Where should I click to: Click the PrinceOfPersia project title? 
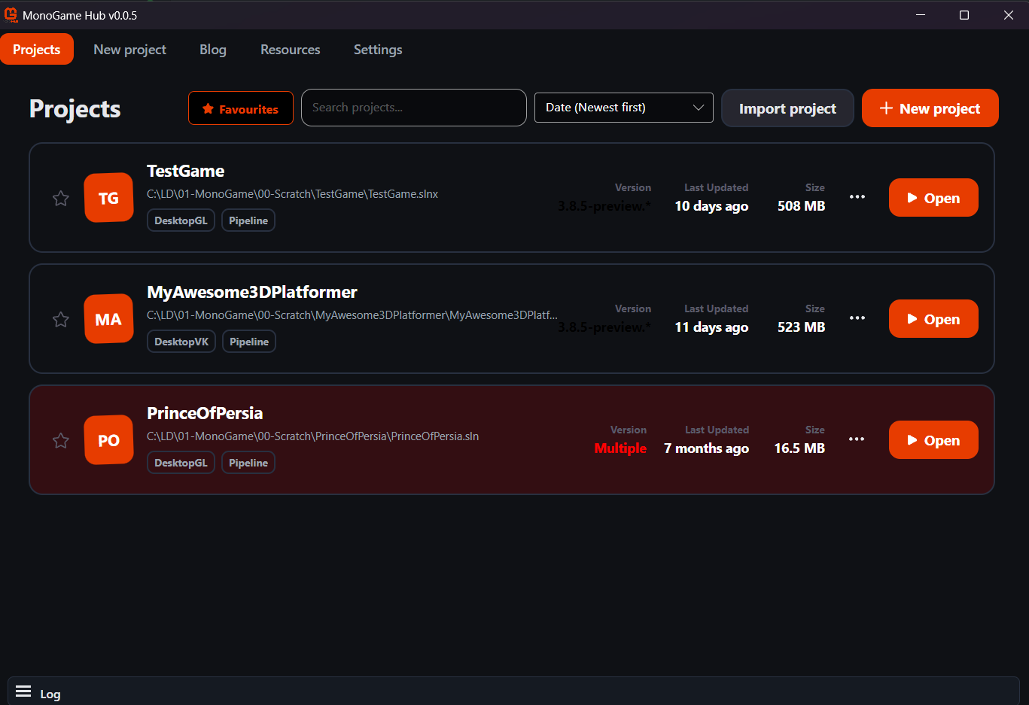coord(205,413)
